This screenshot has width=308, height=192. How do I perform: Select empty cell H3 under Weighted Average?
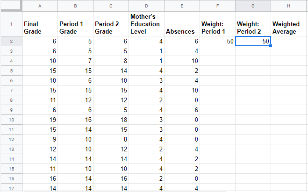[x=288, y=51]
